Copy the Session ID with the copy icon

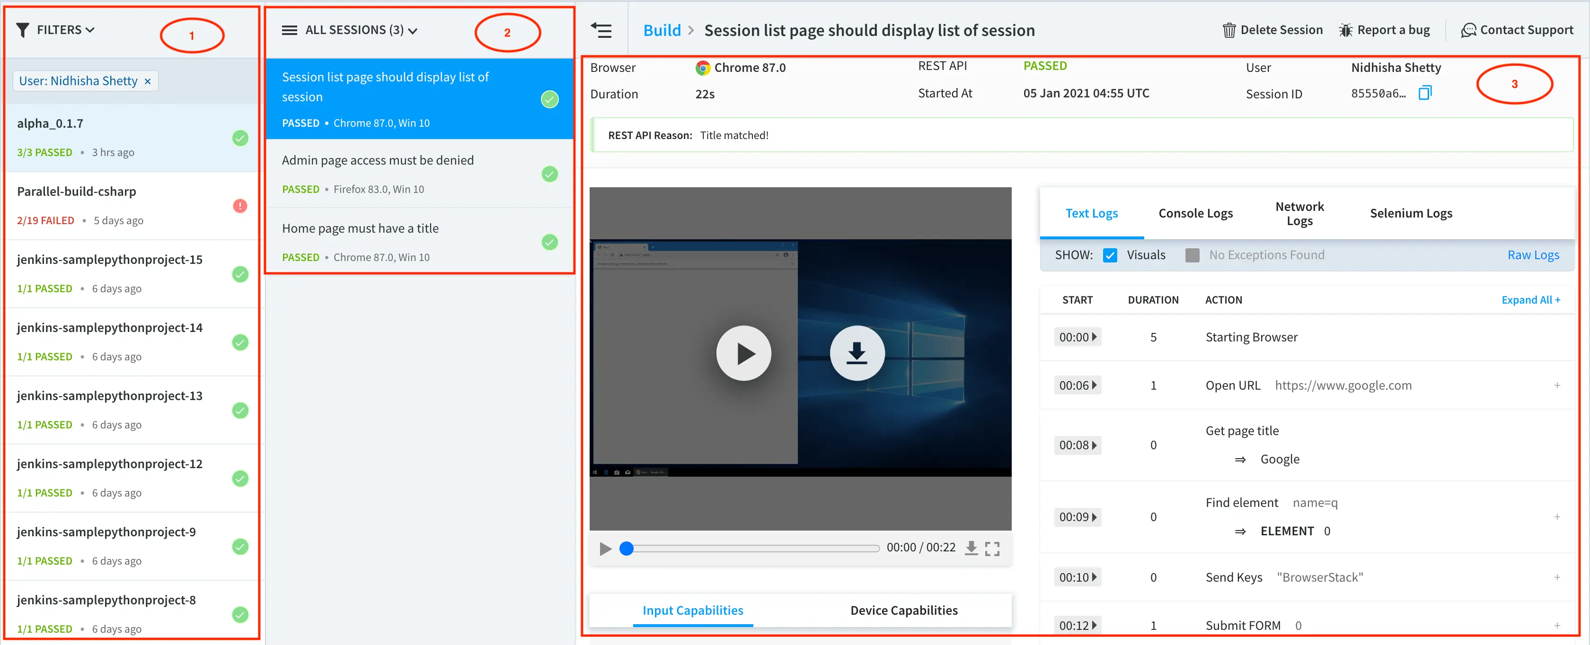coord(1424,93)
